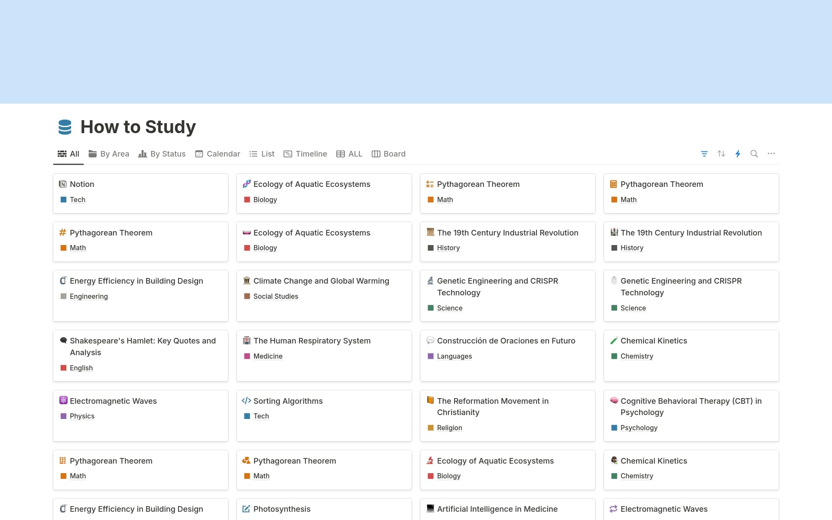The width and height of the screenshot is (832, 520).
Task: Open the database search magnifier icon
Action: (754, 154)
